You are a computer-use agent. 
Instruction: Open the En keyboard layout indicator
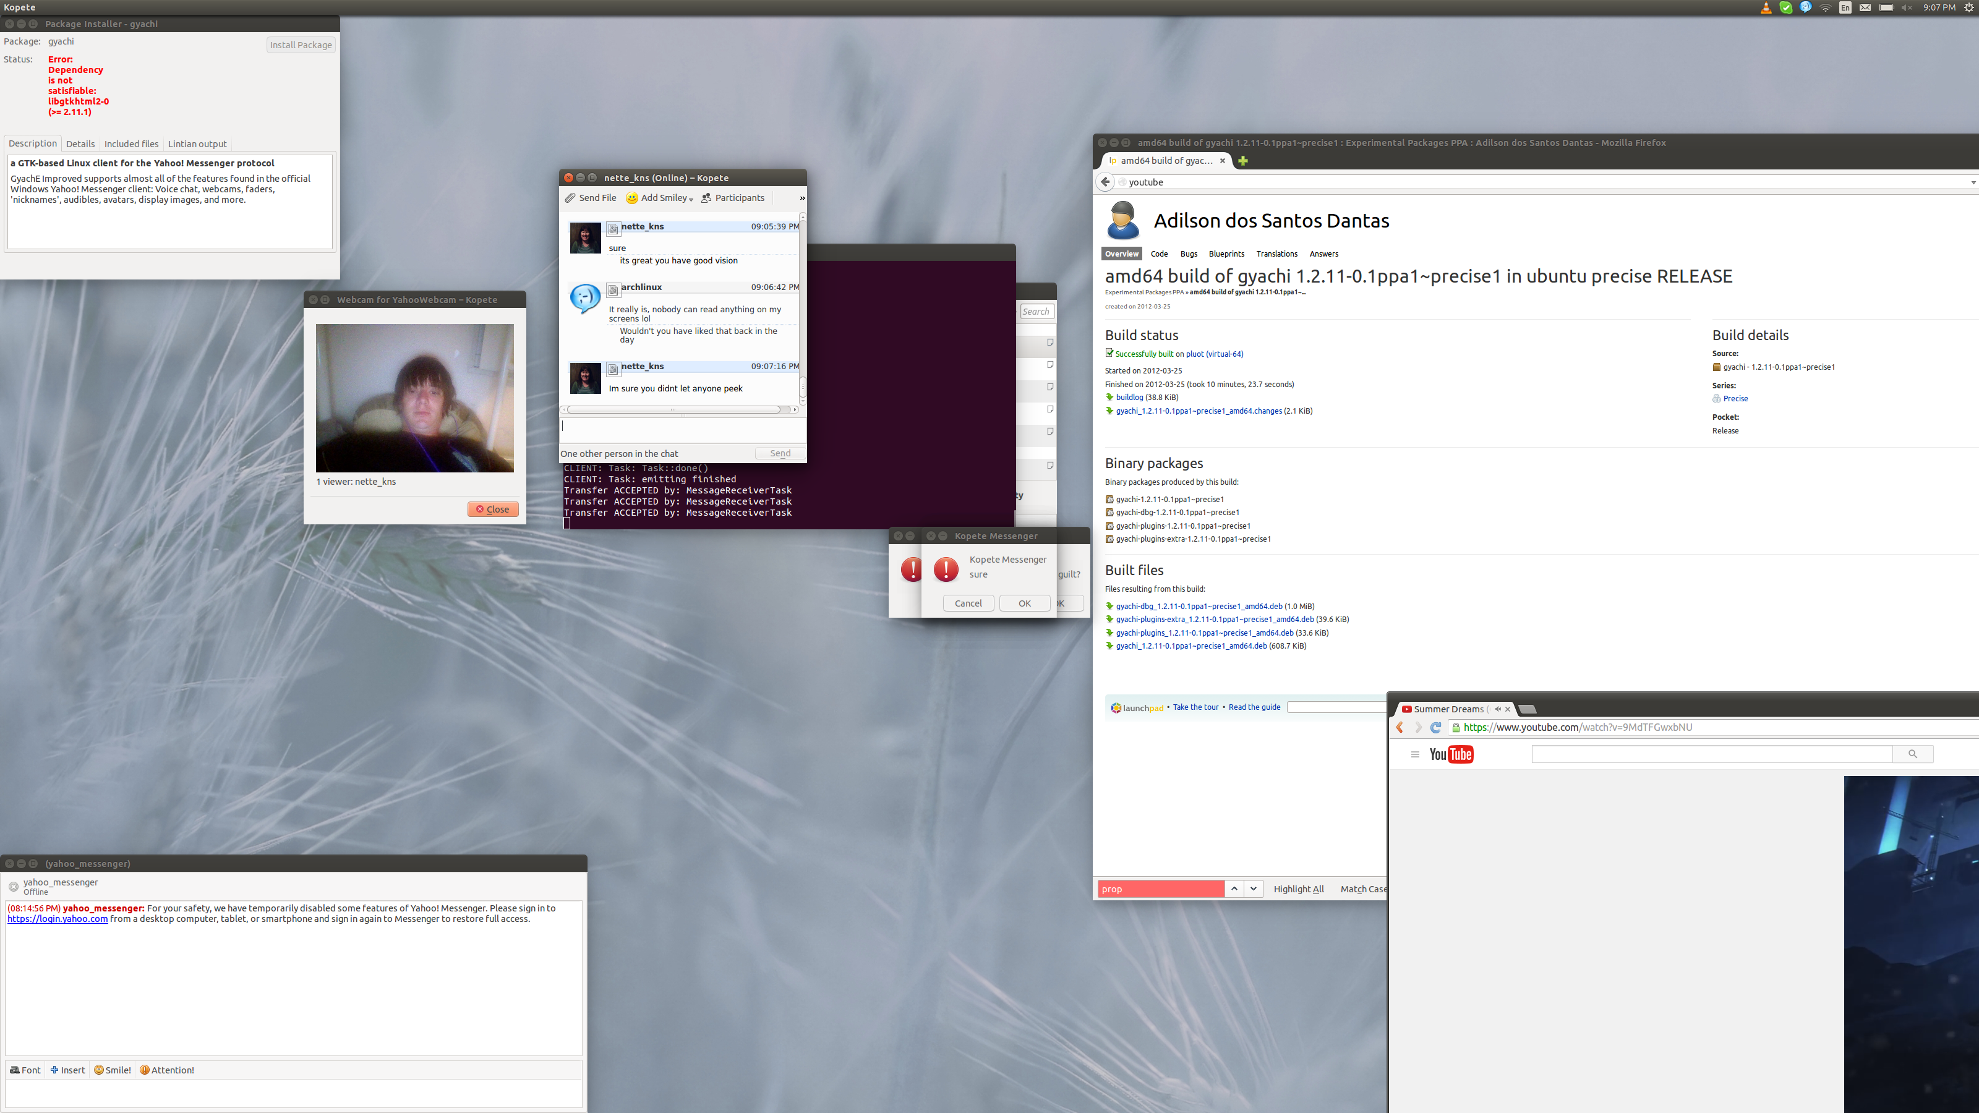[x=1845, y=7]
